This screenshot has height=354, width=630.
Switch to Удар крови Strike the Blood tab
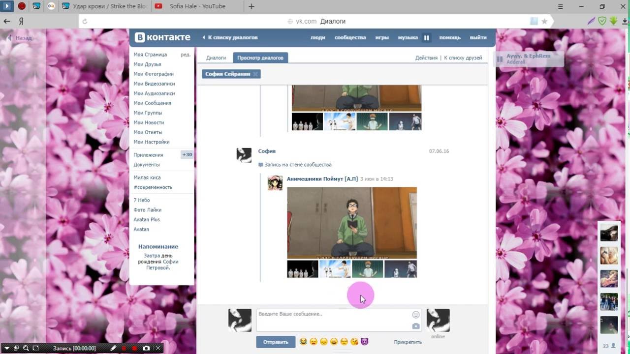104,6
